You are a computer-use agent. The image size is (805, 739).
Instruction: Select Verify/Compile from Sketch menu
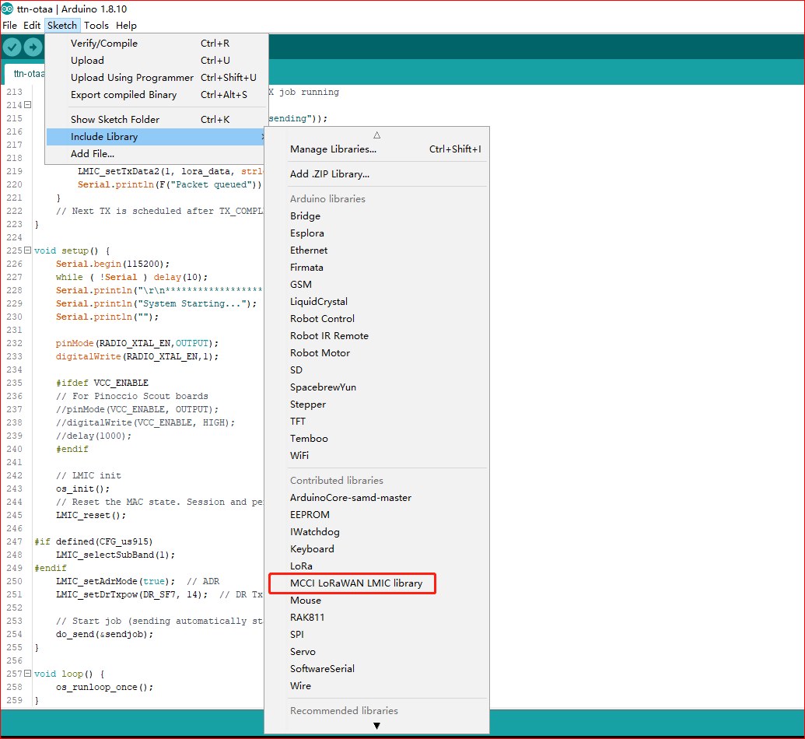[156, 43]
